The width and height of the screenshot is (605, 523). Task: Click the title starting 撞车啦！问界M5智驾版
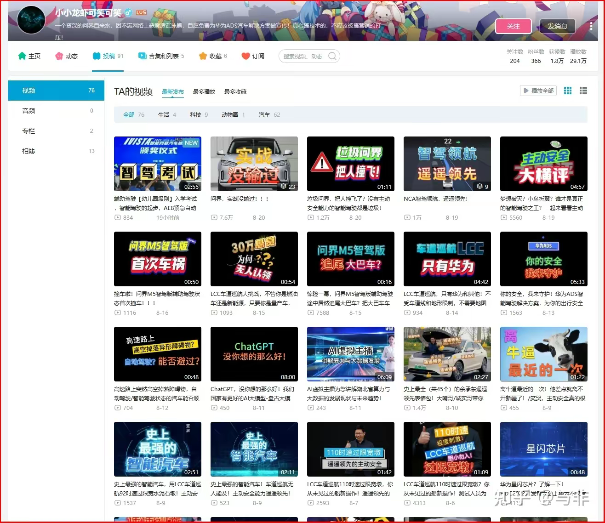coord(157,298)
